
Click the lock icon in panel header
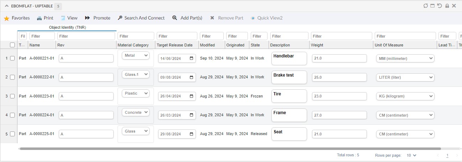coord(447,6)
